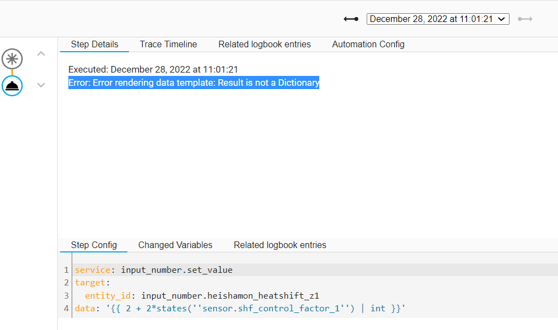The width and height of the screenshot is (558, 330).
Task: Click the up chevron for previous step
Action: point(41,54)
